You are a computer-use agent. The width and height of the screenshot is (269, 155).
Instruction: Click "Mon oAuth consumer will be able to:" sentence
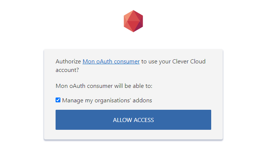click(x=104, y=86)
